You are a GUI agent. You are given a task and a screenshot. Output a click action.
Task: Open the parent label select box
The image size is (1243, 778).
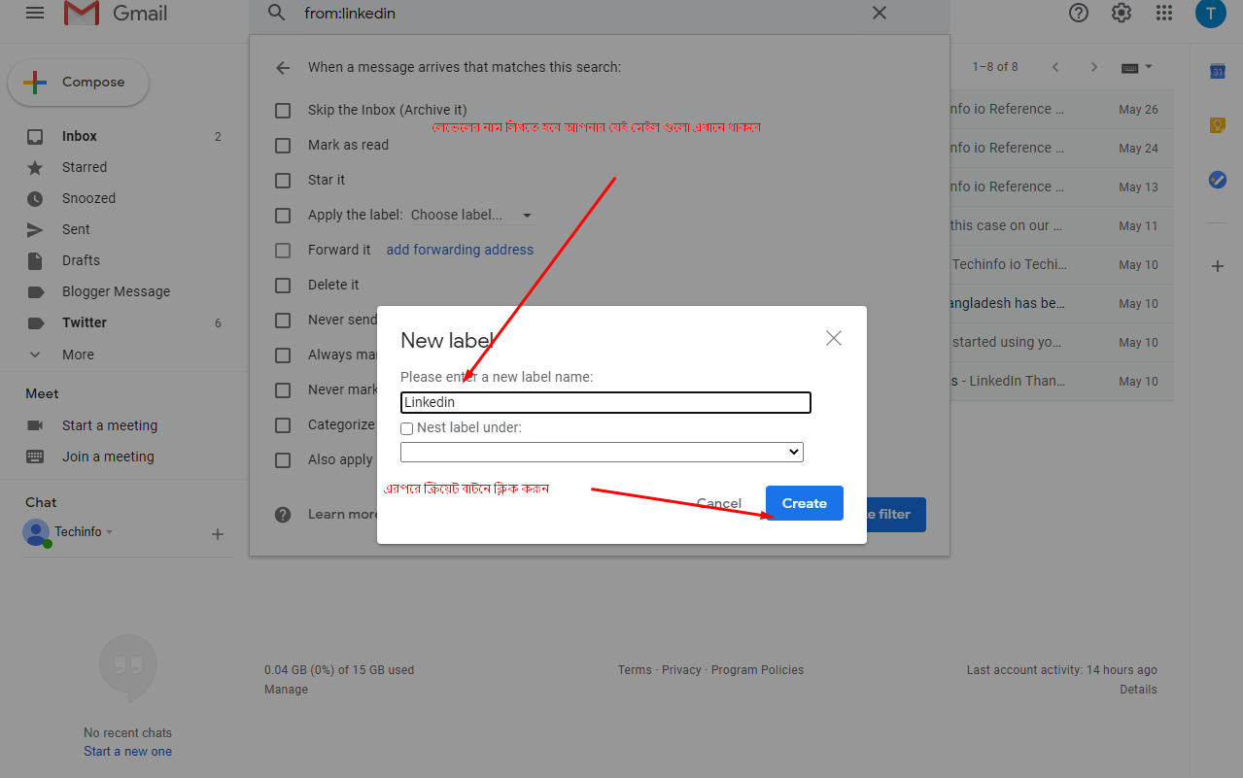tap(602, 452)
